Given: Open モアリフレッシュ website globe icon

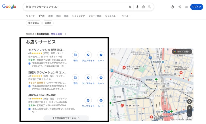Looking at the screenshot, I should [88, 55].
